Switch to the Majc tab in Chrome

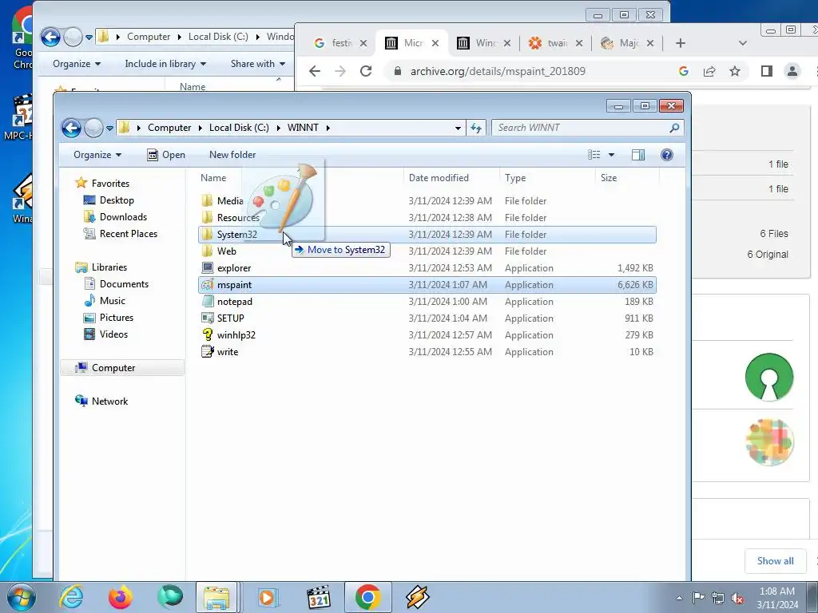(628, 43)
